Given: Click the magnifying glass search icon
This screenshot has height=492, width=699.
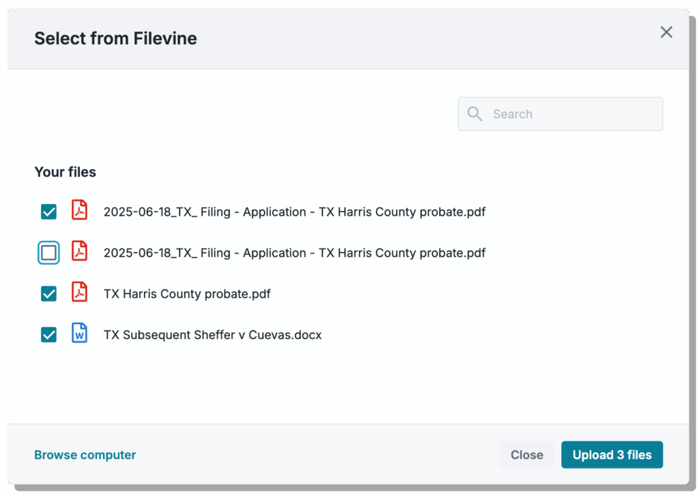Looking at the screenshot, I should (475, 114).
